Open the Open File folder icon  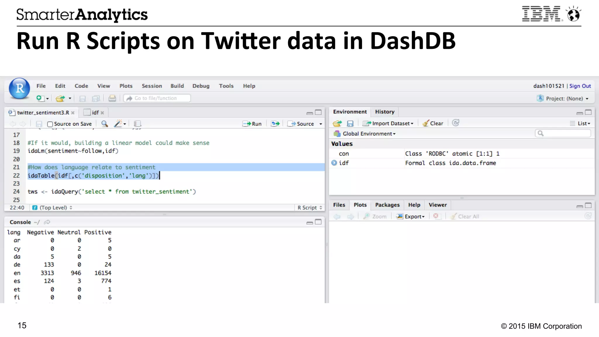(60, 98)
